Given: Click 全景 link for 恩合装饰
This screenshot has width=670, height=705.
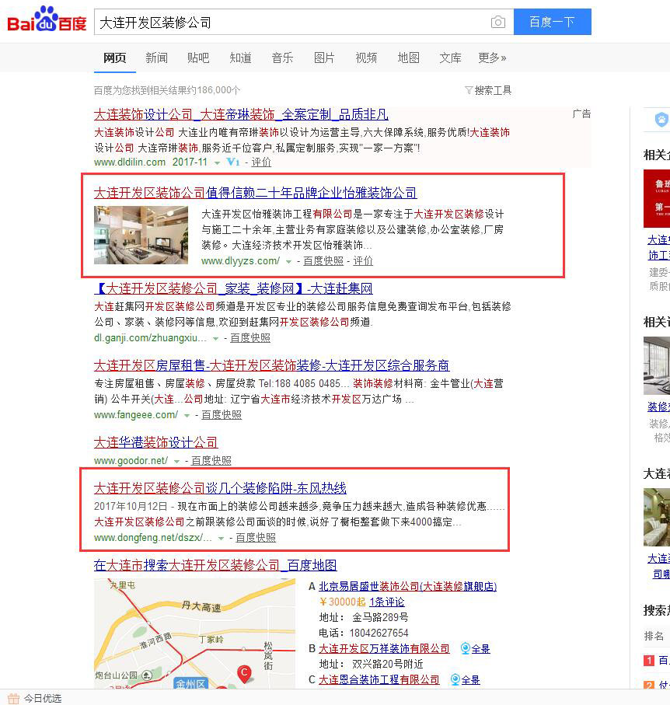Looking at the screenshot, I should pos(471,679).
